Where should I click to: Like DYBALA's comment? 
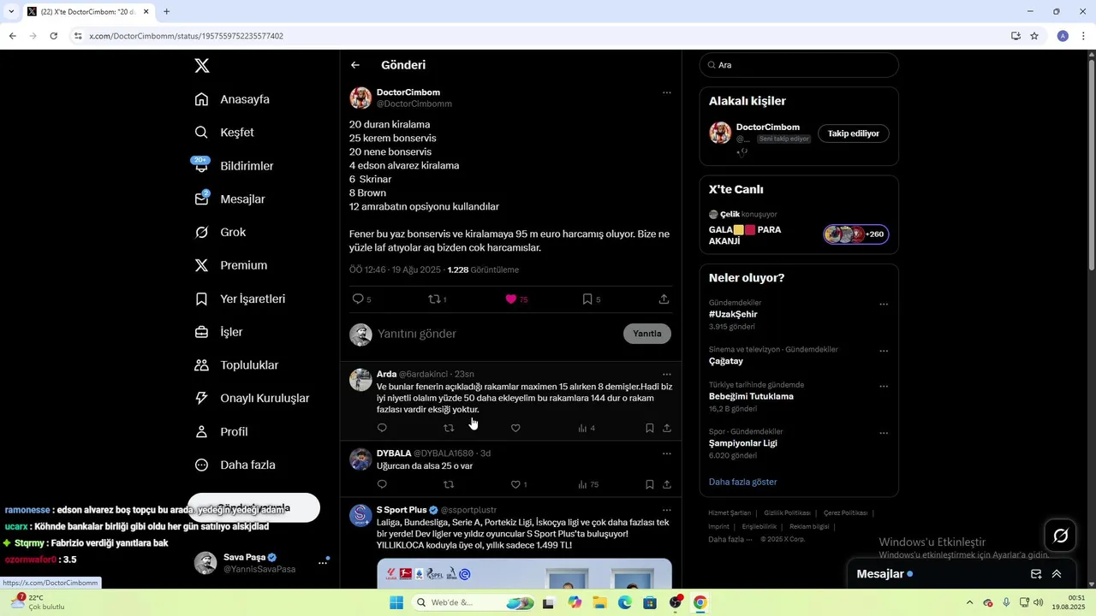tap(515, 484)
